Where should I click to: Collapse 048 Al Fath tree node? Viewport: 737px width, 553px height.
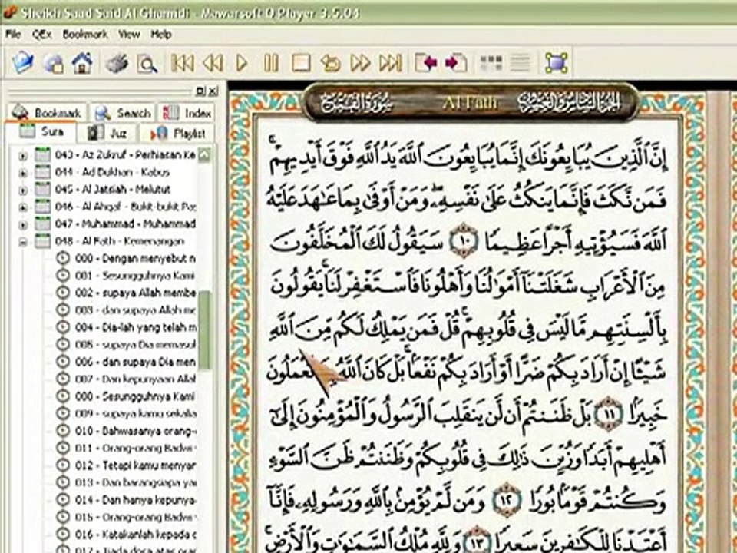click(x=23, y=242)
